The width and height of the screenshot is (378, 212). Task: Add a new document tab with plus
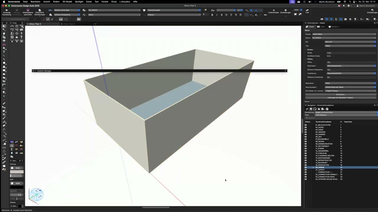(95, 24)
